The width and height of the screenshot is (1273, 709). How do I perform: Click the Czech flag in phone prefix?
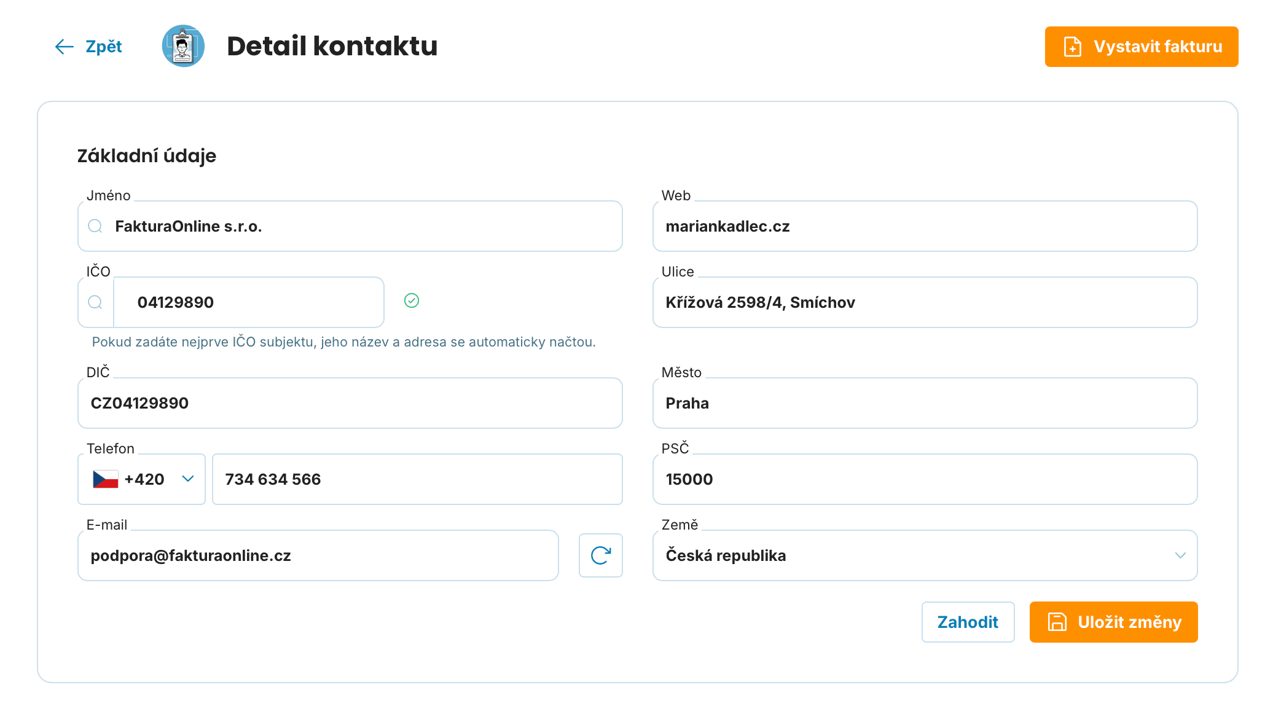(105, 479)
